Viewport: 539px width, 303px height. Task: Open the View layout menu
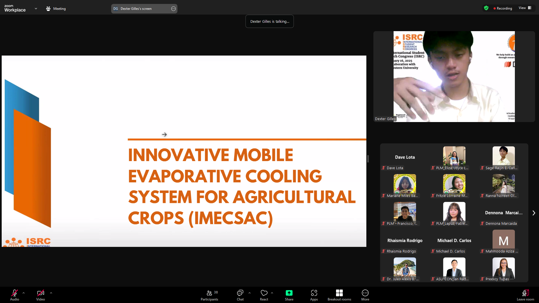click(525, 8)
